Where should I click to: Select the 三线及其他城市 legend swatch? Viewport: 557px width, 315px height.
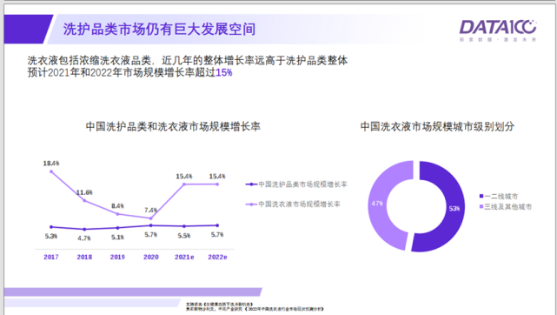point(481,206)
